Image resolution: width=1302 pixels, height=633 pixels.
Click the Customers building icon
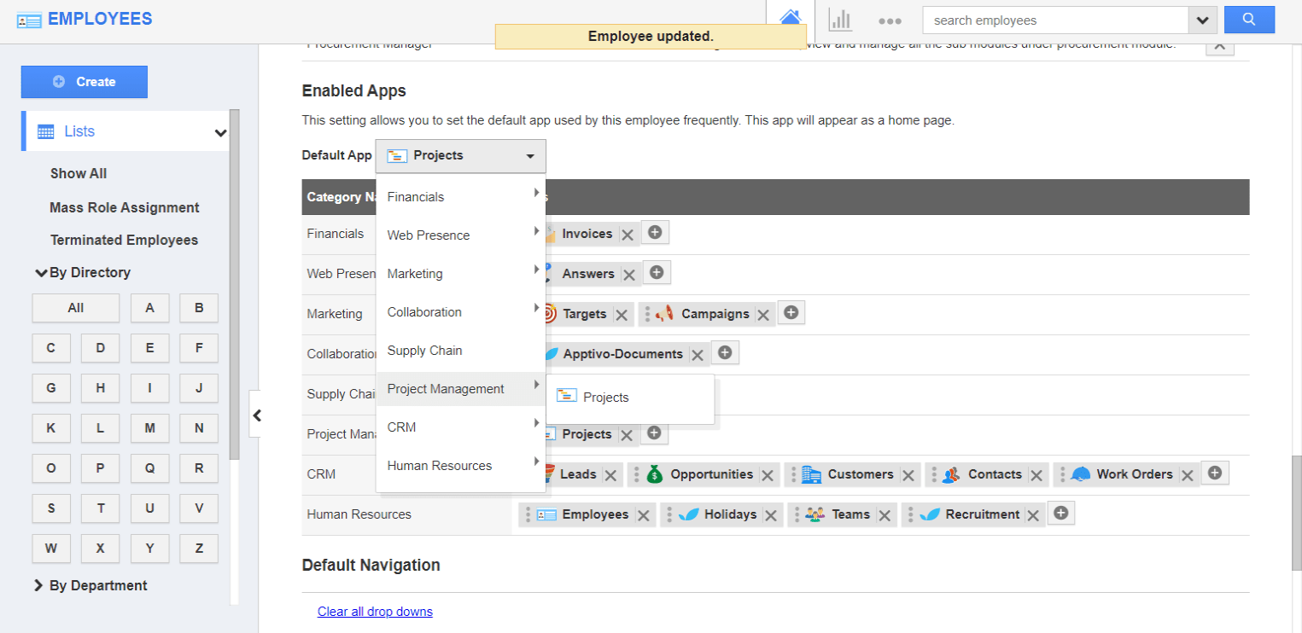click(811, 474)
